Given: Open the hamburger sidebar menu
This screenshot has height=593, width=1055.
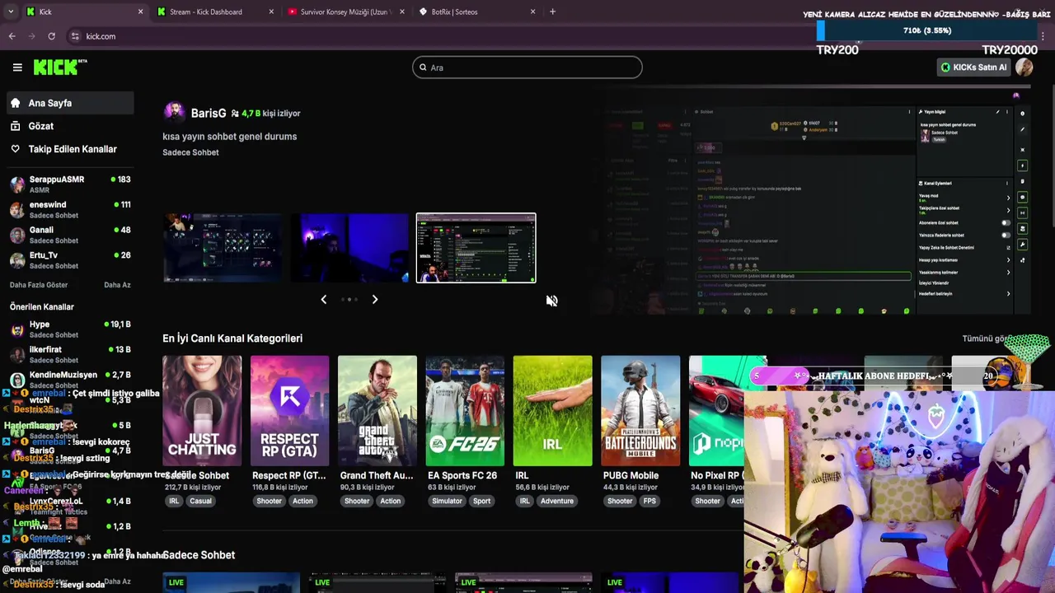Looking at the screenshot, I should point(17,68).
